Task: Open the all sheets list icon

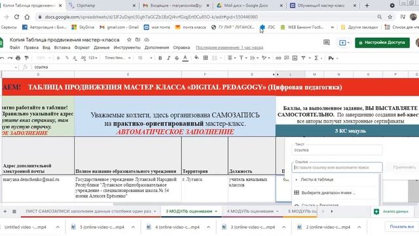Action: [14, 211]
